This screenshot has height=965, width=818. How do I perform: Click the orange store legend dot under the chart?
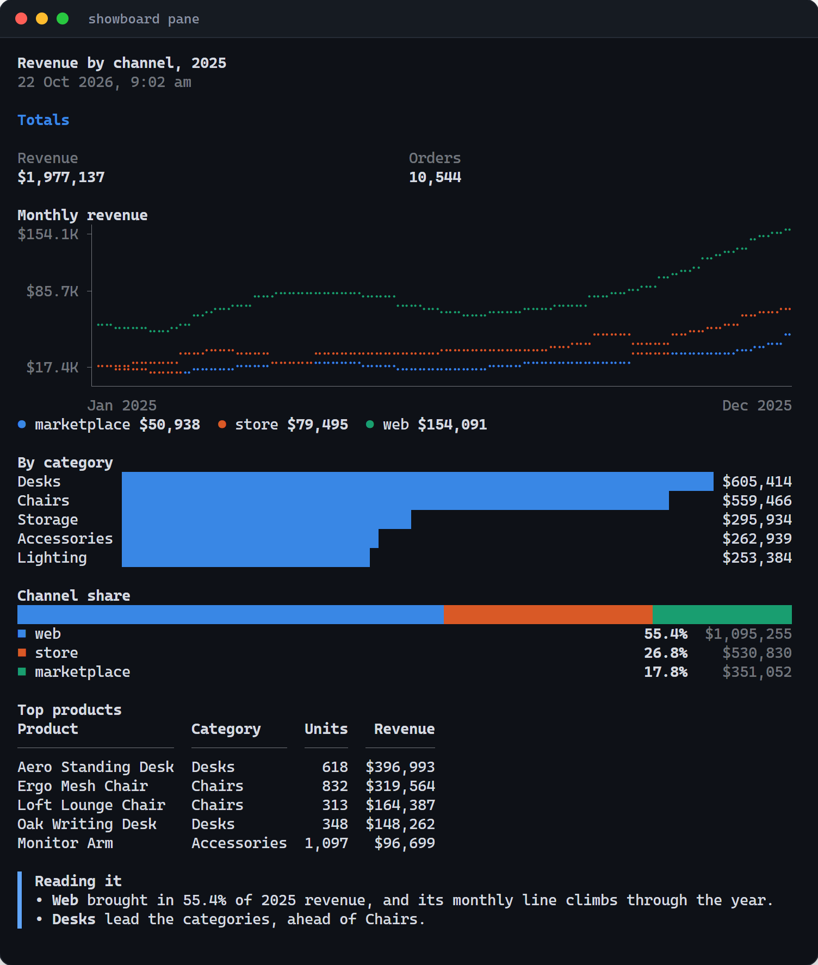[222, 425]
